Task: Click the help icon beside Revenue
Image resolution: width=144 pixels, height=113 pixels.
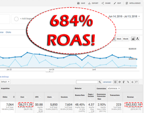Action: pos(136,97)
